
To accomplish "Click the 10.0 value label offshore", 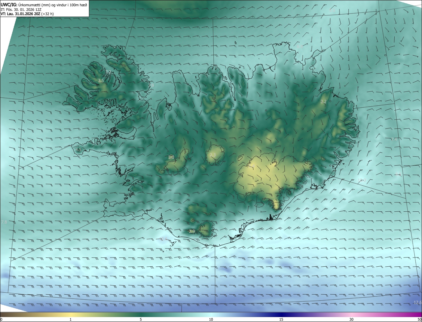I will 362,180.
